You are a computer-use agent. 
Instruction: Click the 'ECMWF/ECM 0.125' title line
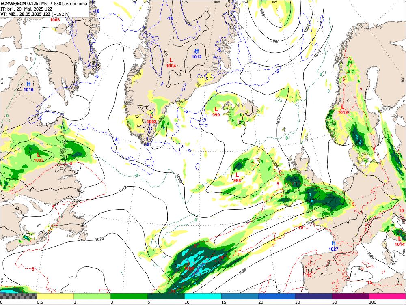(44, 4)
